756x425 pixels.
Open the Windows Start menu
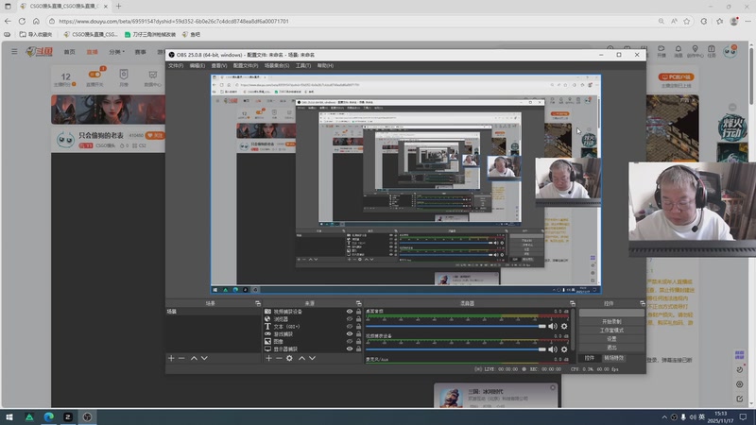point(9,416)
